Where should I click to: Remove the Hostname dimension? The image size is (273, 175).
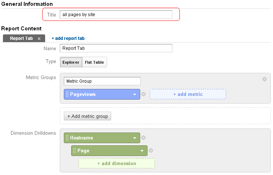[143, 138]
